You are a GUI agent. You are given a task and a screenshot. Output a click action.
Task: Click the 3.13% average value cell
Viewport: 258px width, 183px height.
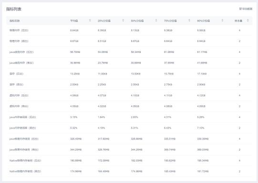tap(74, 117)
